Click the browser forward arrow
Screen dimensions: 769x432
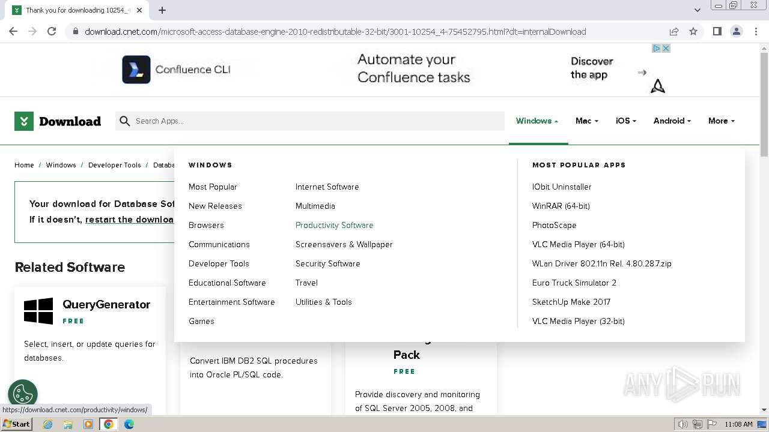(x=32, y=31)
